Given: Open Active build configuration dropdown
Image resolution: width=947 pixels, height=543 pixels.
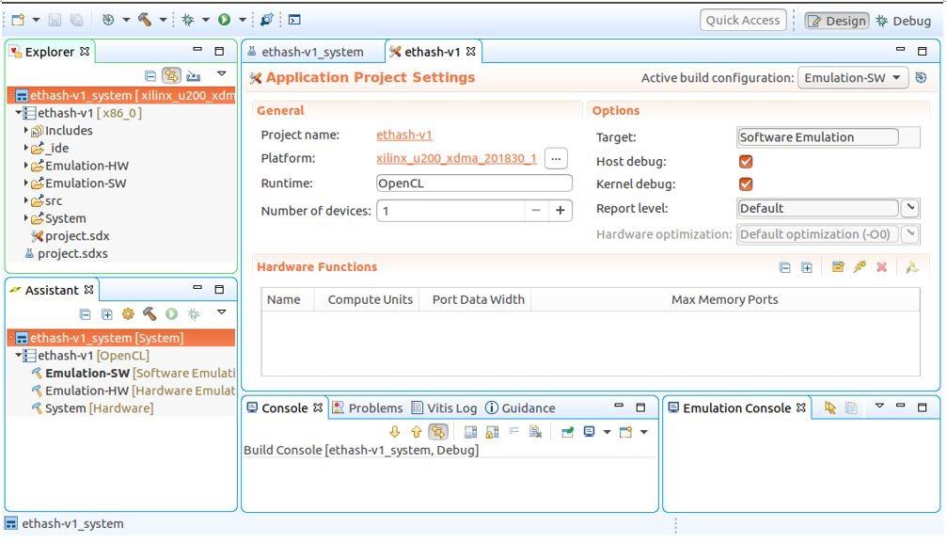Looking at the screenshot, I should (853, 77).
